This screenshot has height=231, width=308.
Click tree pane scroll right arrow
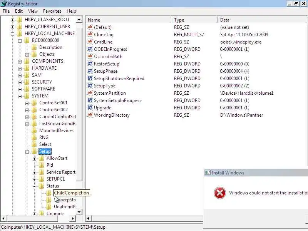73,218
